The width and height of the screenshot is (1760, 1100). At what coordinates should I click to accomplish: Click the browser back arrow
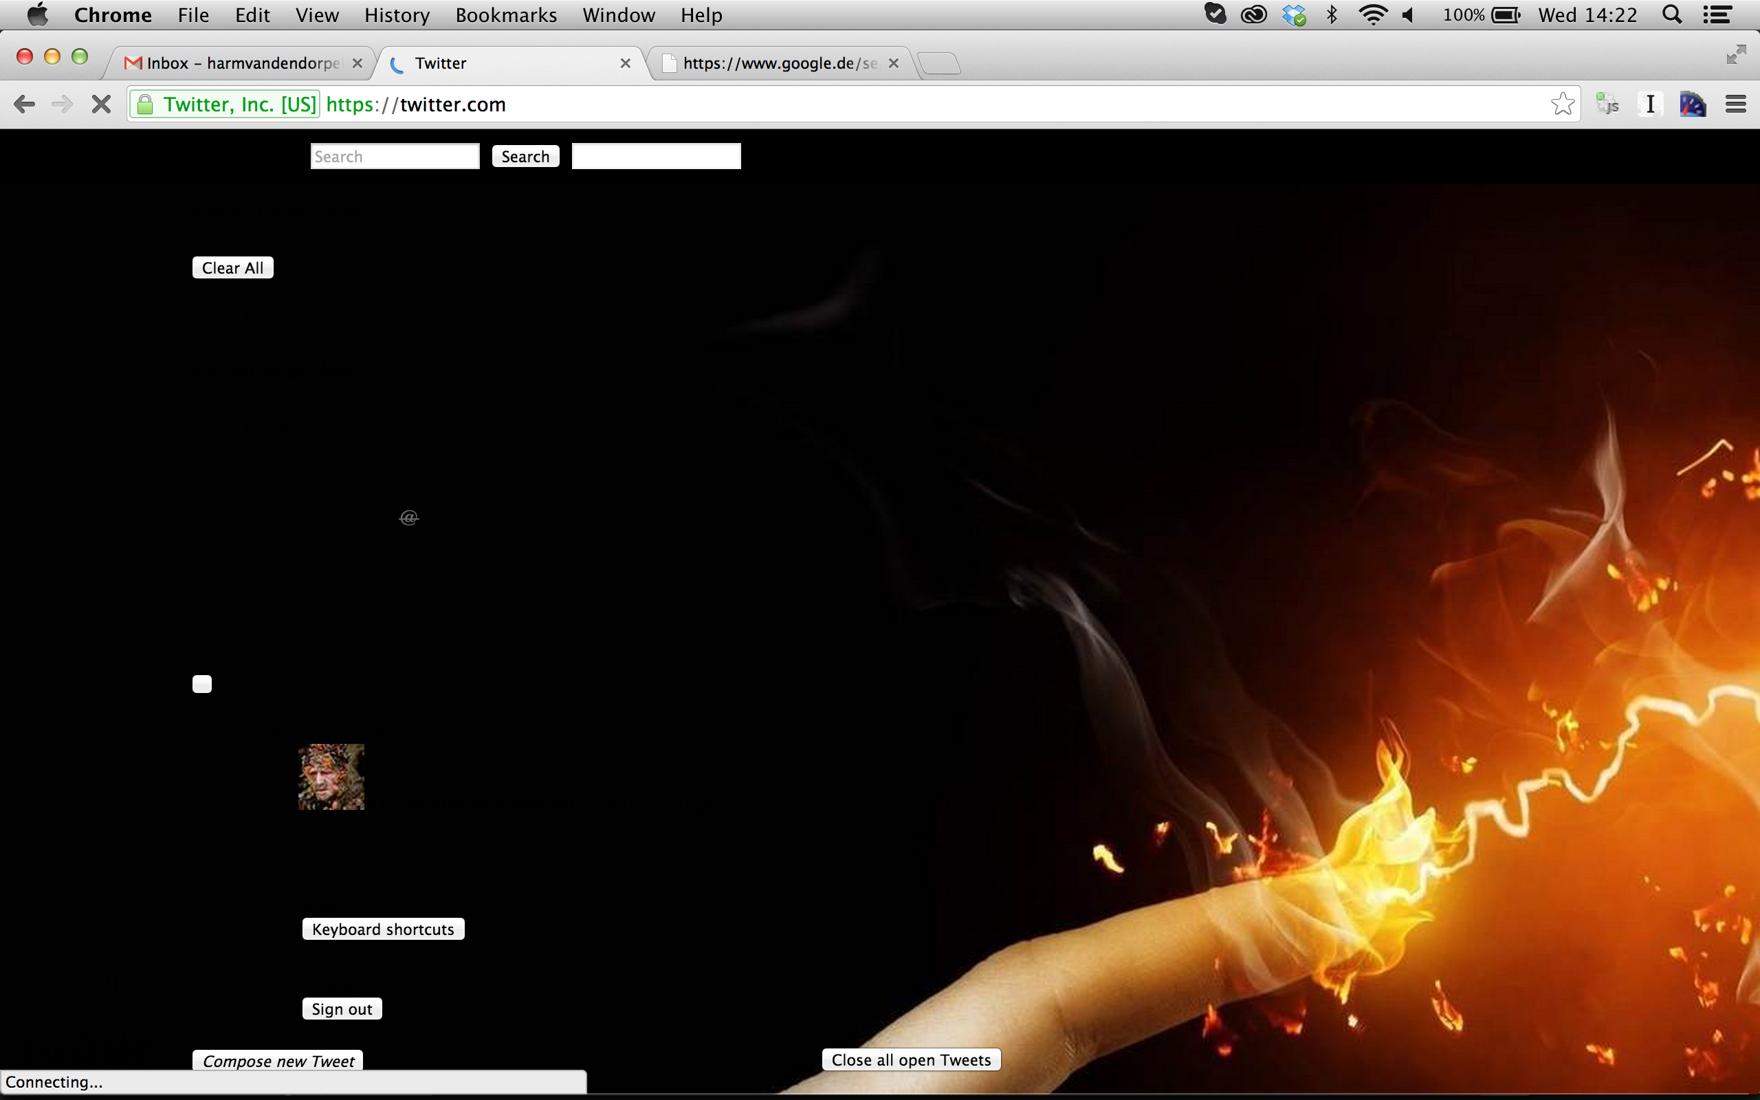24,104
